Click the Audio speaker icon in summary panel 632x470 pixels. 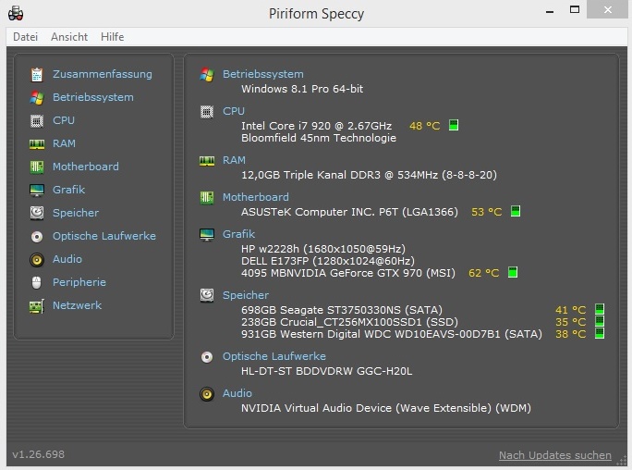pyautogui.click(x=207, y=394)
